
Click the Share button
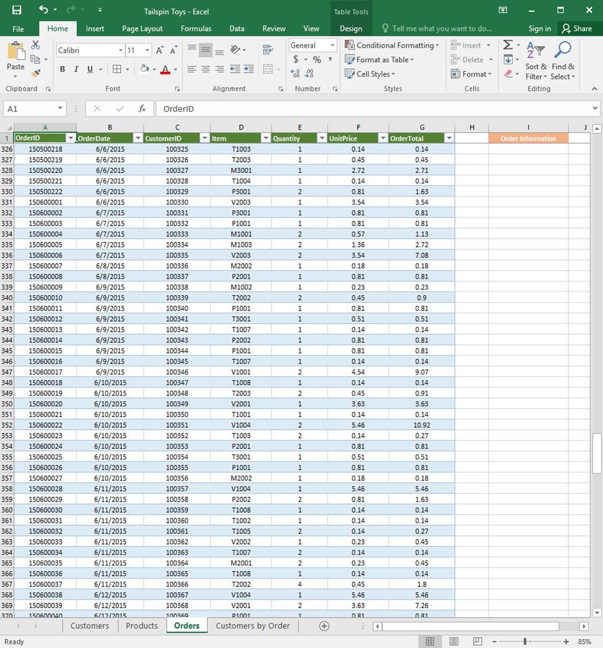[576, 29]
